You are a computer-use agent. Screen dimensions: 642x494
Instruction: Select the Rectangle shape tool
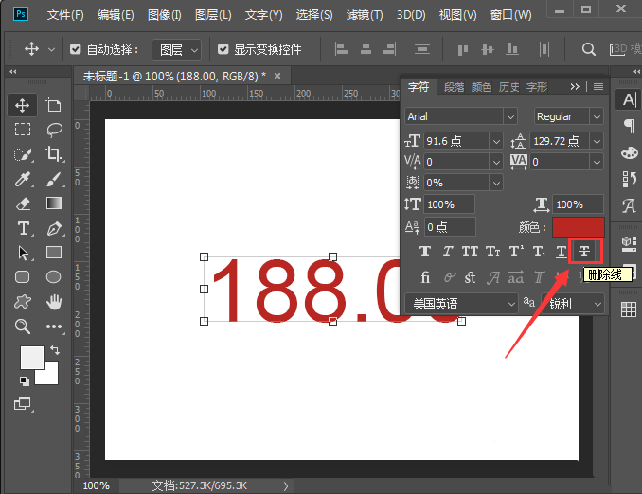click(54, 253)
